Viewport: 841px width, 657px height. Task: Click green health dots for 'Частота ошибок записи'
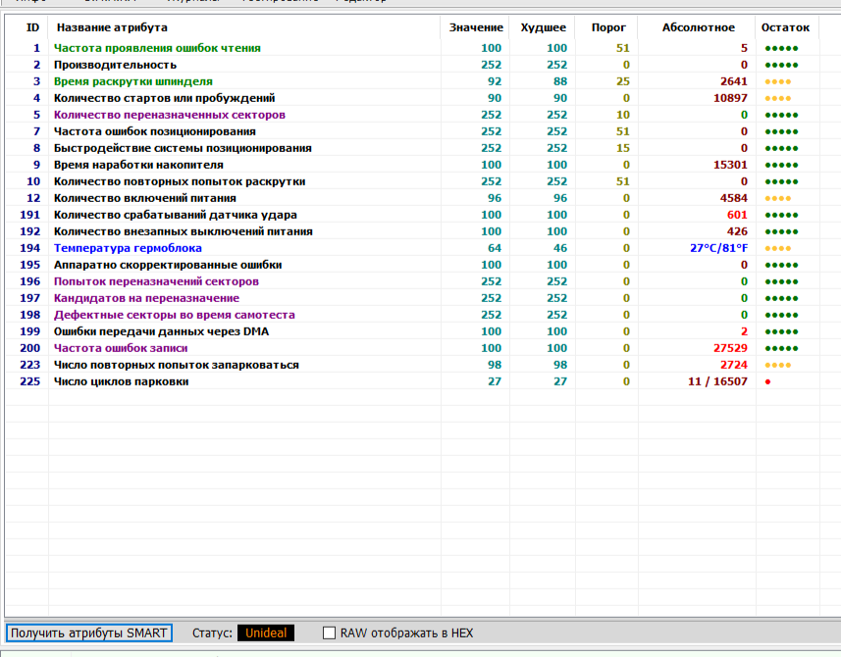click(x=780, y=348)
